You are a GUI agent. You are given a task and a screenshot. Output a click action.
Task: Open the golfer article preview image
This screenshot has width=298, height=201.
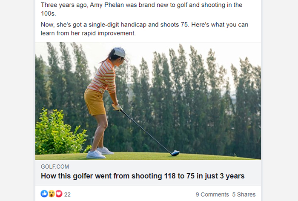coord(148,101)
